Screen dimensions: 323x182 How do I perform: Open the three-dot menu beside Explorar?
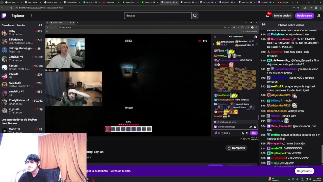(x=32, y=16)
